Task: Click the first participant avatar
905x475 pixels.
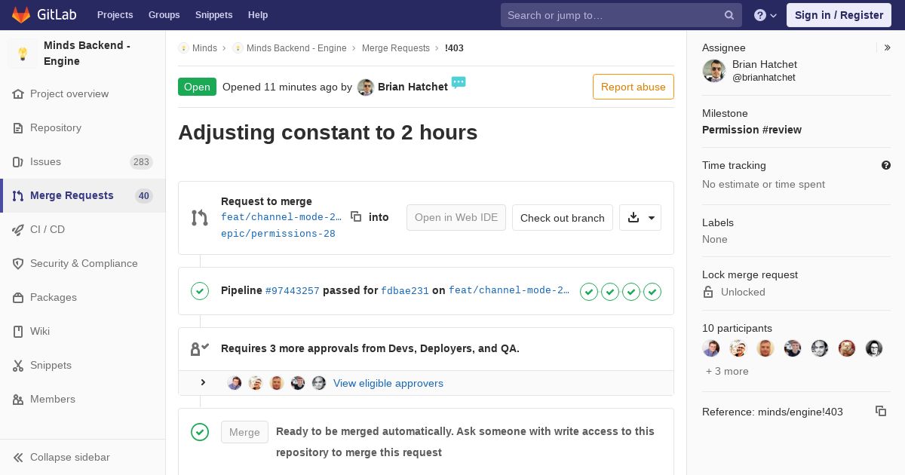Action: click(711, 348)
